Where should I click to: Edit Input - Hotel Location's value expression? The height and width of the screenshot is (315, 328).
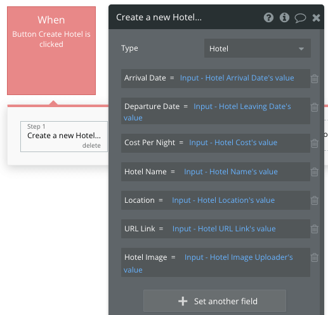[223, 200]
